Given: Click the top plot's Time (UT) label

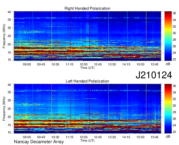Looking at the screenshot, I should [87, 68].
